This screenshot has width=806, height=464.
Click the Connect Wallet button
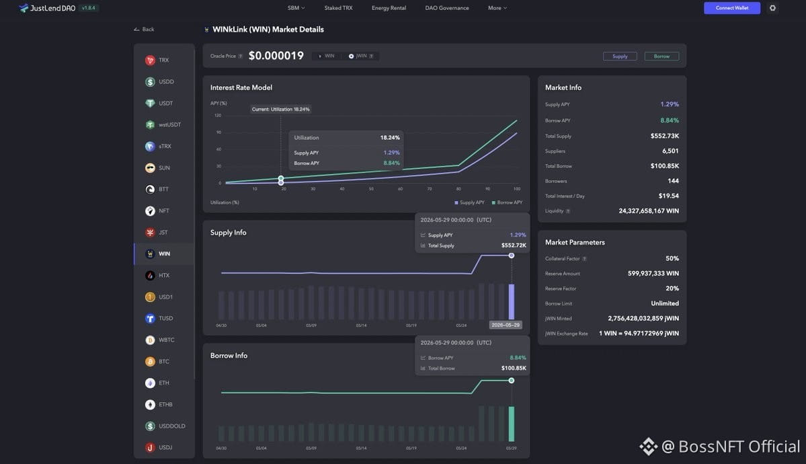[x=732, y=7]
